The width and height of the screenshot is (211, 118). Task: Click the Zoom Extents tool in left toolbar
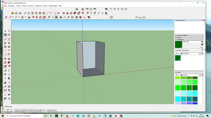coord(5,91)
